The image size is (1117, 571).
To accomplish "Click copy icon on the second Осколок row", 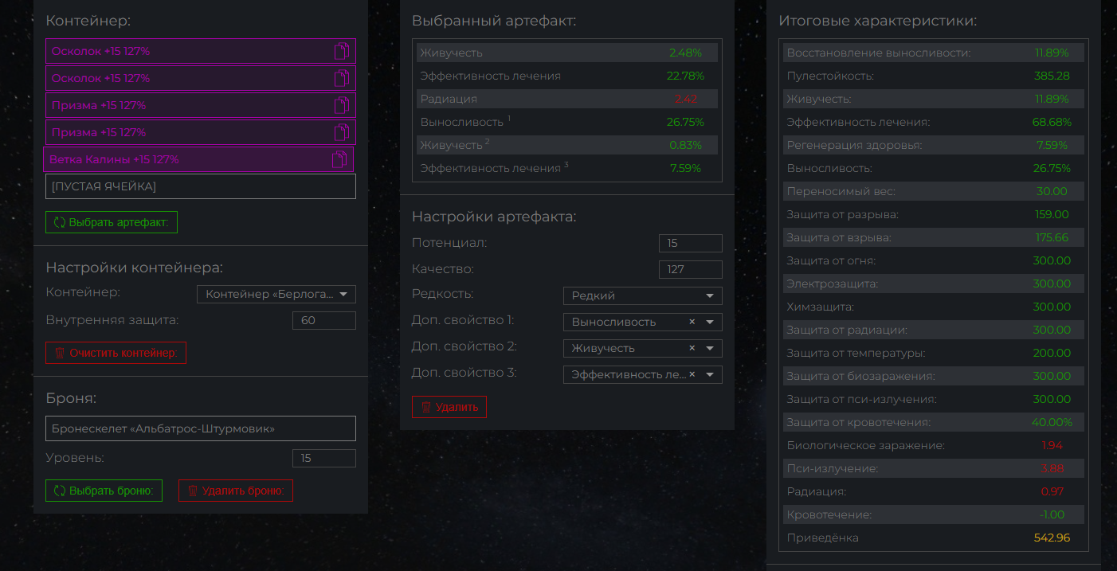I will pos(341,78).
